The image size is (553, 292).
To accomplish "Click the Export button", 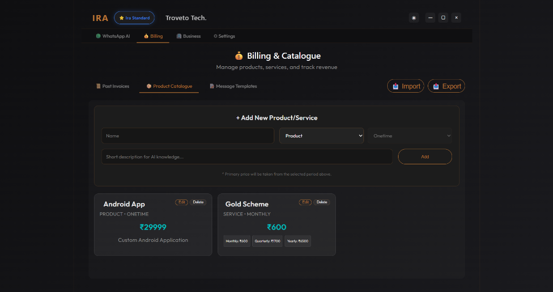I will pos(446,86).
